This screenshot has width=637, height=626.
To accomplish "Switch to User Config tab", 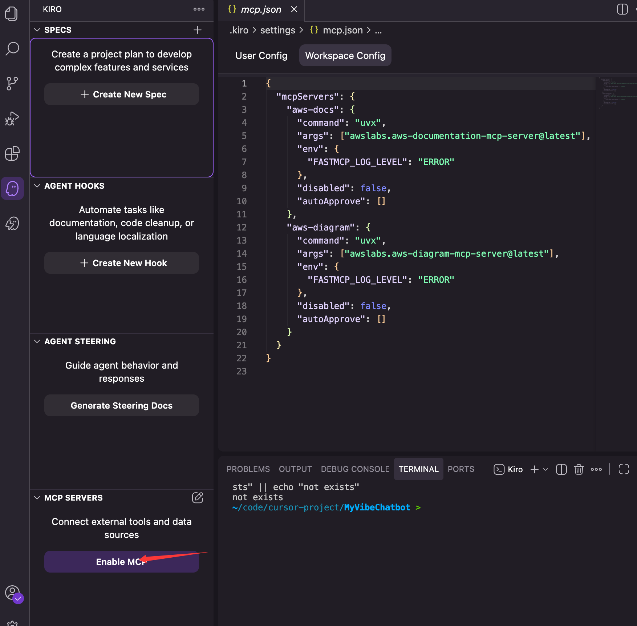I will [261, 56].
